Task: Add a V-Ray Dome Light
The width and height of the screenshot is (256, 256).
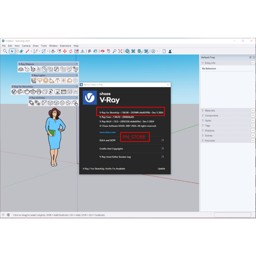Action: pyautogui.click(x=69, y=80)
